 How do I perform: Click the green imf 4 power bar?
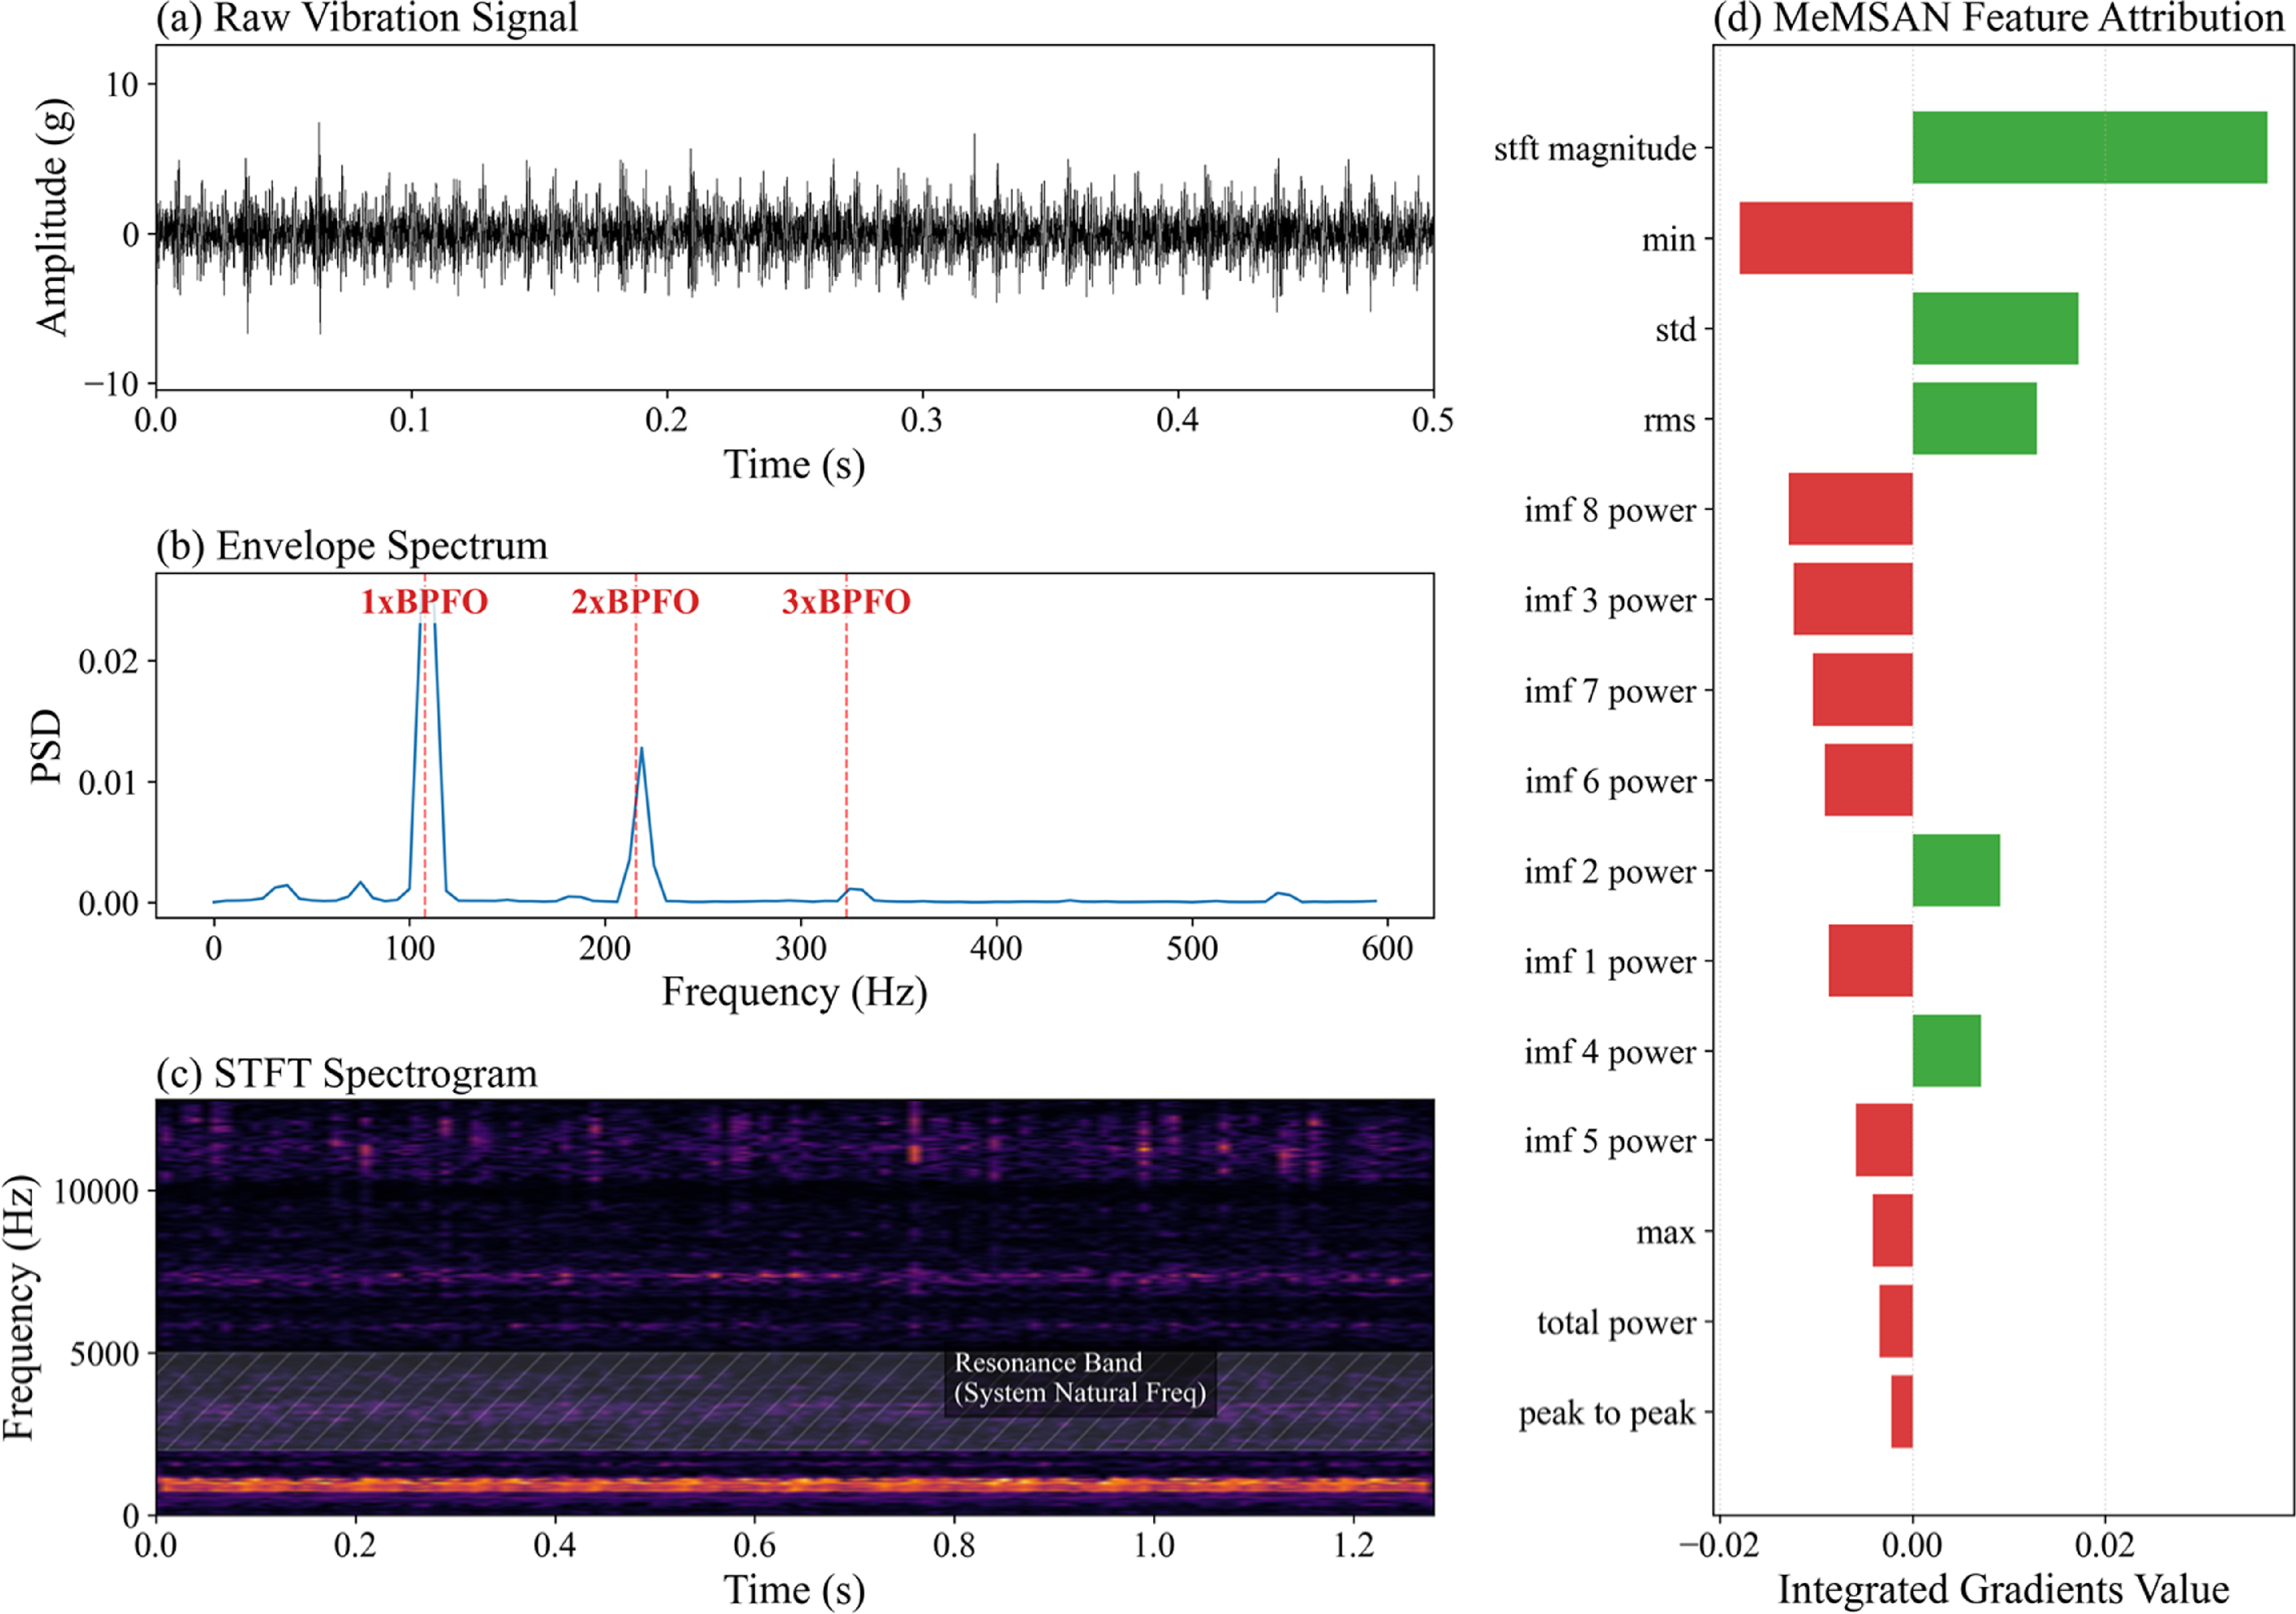tap(1947, 1051)
